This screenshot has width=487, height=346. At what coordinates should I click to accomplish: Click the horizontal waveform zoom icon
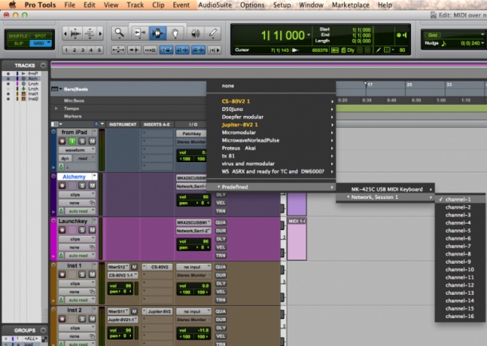coord(76,34)
